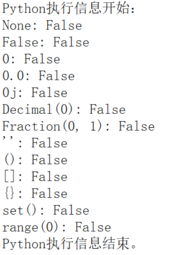Screen dimensions: 192x255
Task: Select the '(): False' tuple line
Action: coord(35,160)
